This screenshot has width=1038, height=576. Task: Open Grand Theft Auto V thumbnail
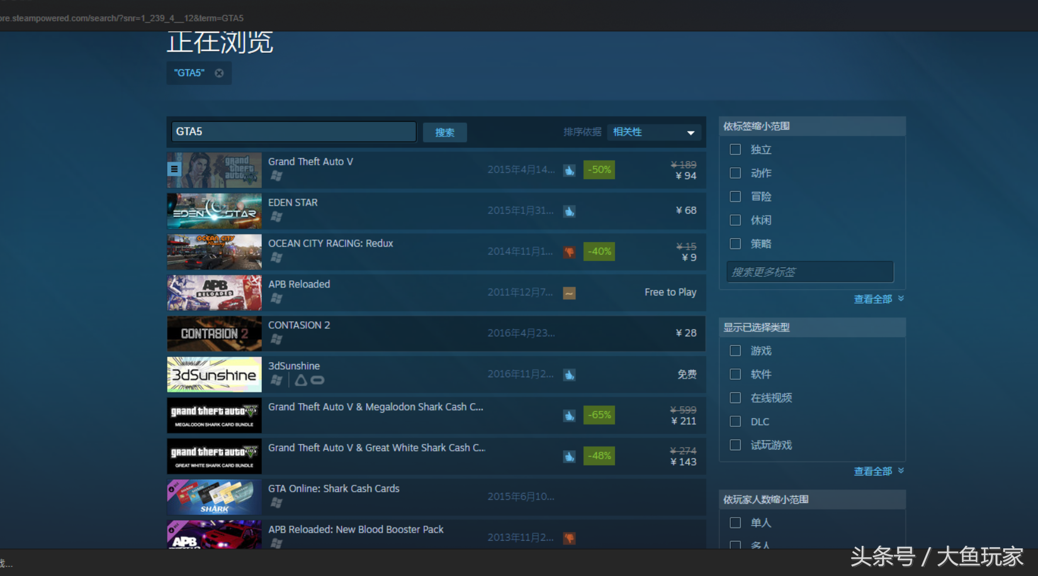[214, 170]
